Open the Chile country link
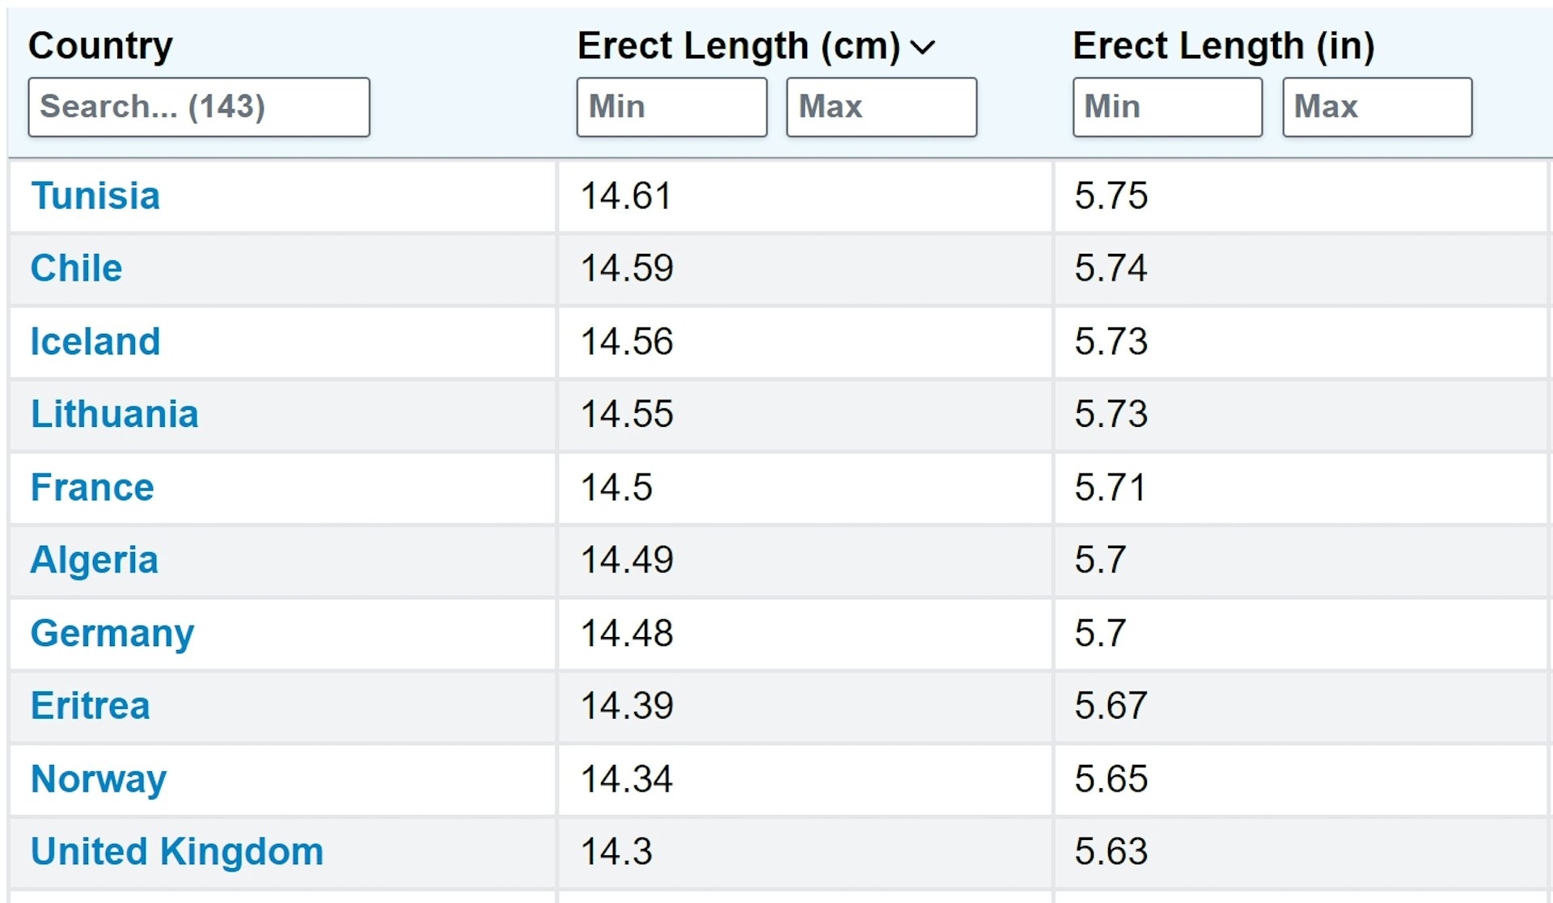The width and height of the screenshot is (1553, 903). point(76,268)
